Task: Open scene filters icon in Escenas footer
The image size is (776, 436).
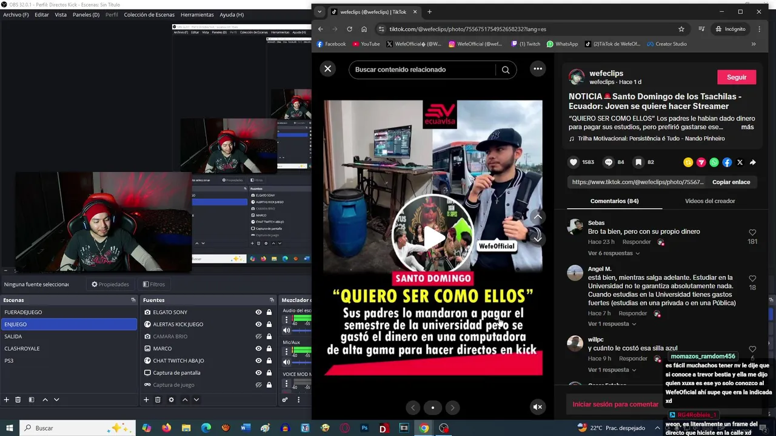Action: pyautogui.click(x=32, y=400)
